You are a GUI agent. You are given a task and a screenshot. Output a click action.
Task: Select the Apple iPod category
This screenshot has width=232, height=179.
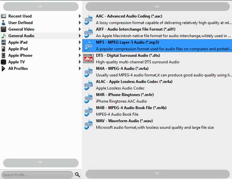click(41, 49)
